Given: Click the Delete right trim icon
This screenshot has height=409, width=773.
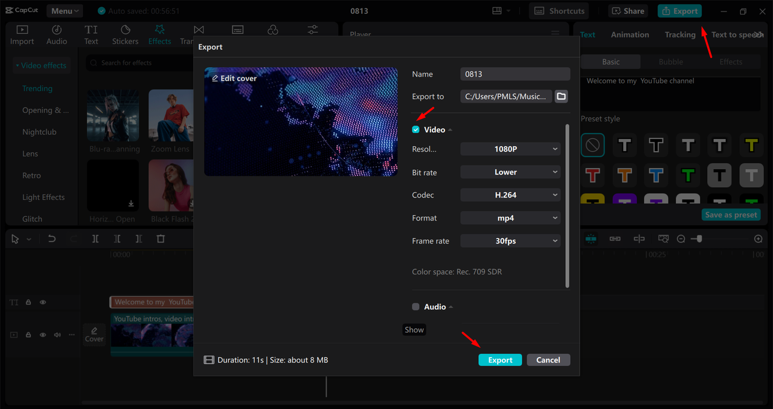Looking at the screenshot, I should (139, 239).
